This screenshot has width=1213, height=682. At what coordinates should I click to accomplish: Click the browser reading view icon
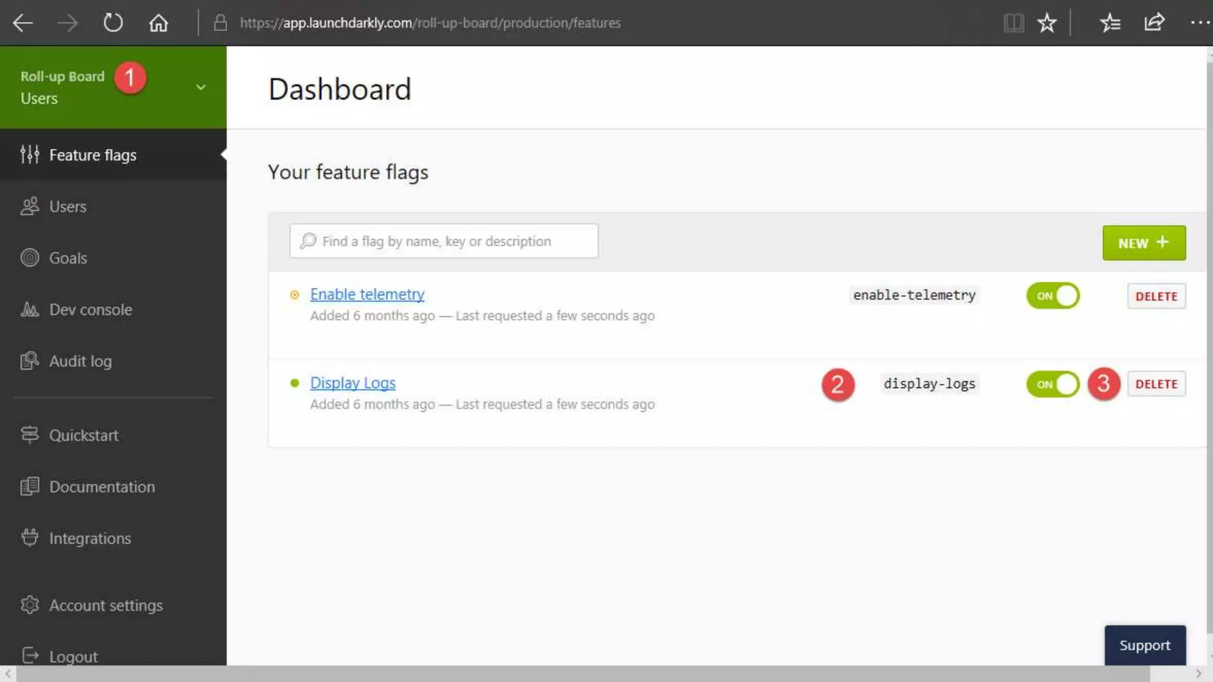click(x=1013, y=23)
